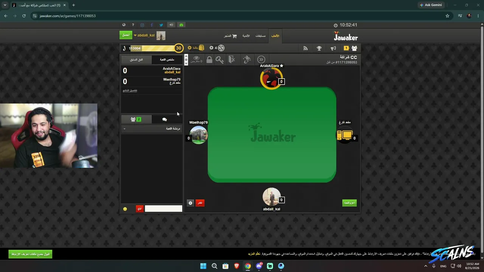Switch to the players list tab with 2

pos(136,119)
